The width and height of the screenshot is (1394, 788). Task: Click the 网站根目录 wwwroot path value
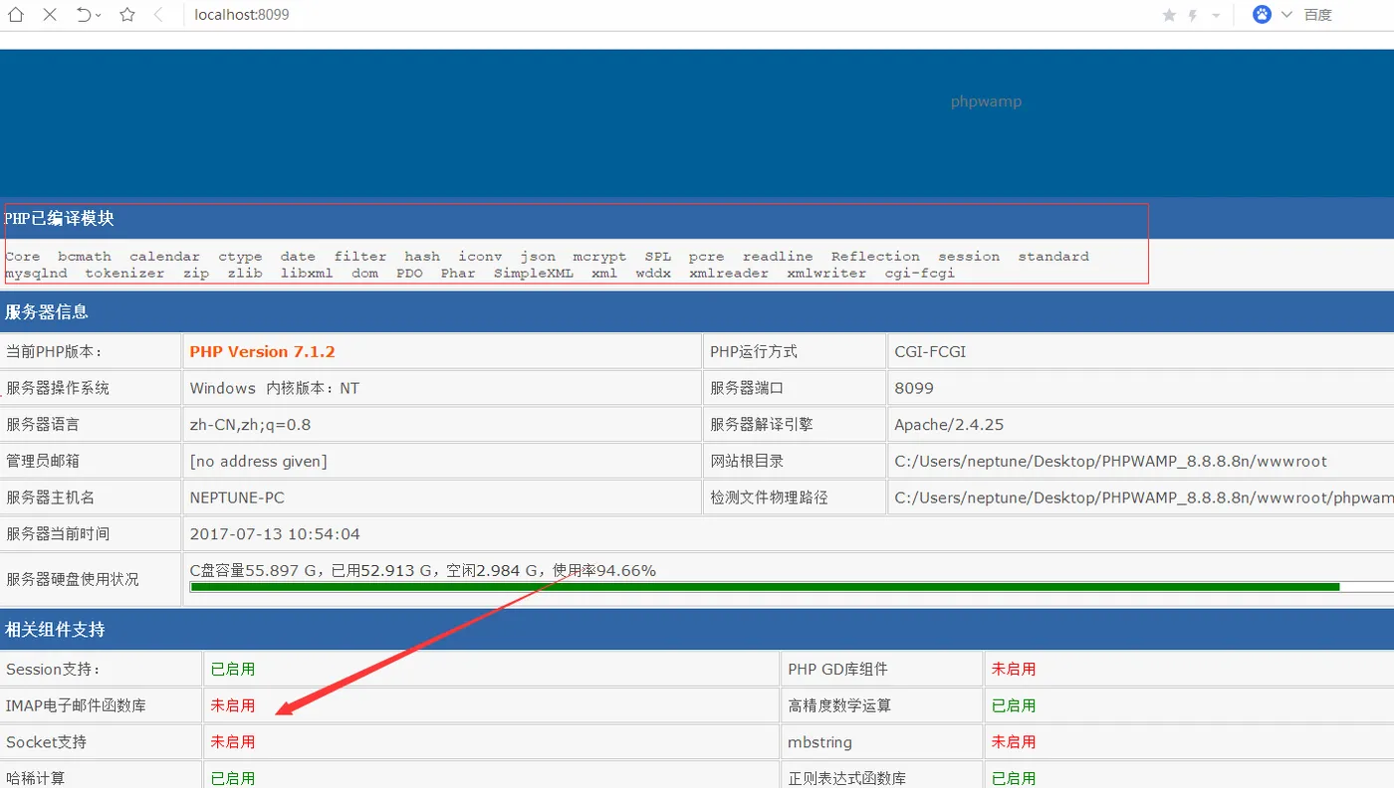[x=1110, y=462]
